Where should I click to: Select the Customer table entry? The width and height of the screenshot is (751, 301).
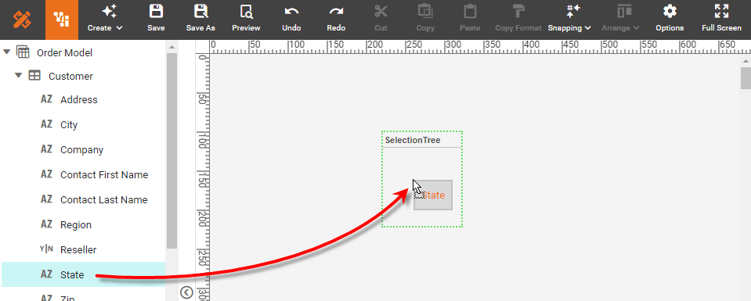click(70, 76)
